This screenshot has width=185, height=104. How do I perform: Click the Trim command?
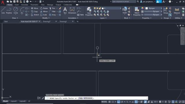(x=52, y=8)
